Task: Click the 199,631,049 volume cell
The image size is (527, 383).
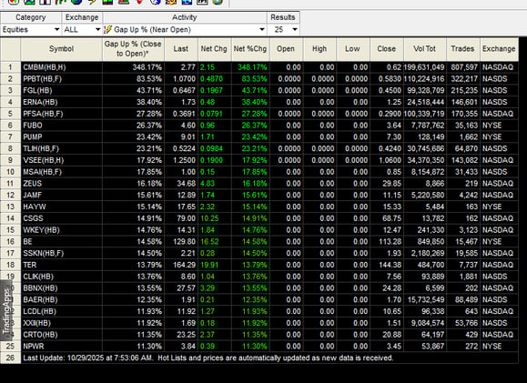Action: pyautogui.click(x=425, y=67)
